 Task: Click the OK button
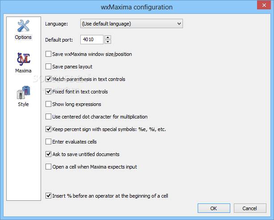214,208
